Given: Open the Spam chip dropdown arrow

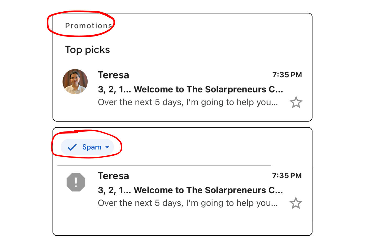Looking at the screenshot, I should pos(107,147).
